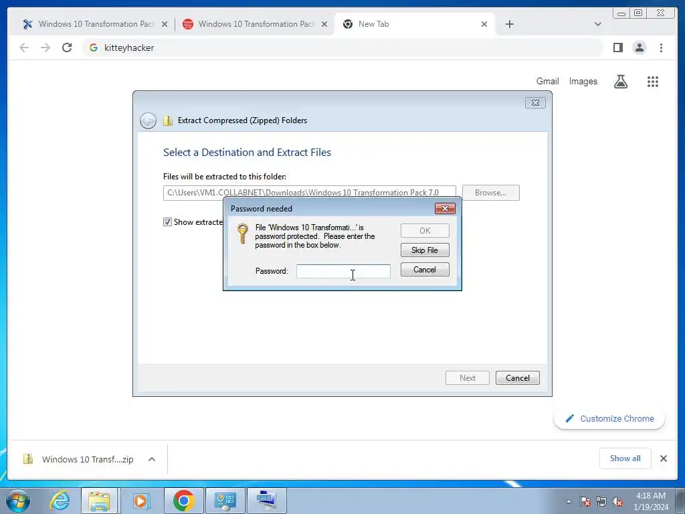Click the zipped folder icon in wizard title
Image resolution: width=685 pixels, height=514 pixels.
coord(168,120)
